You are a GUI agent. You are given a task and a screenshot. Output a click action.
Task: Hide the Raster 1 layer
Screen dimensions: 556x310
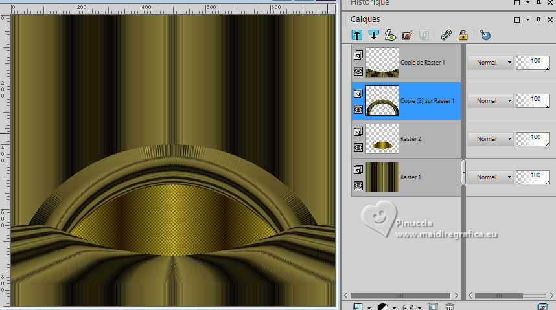point(358,186)
